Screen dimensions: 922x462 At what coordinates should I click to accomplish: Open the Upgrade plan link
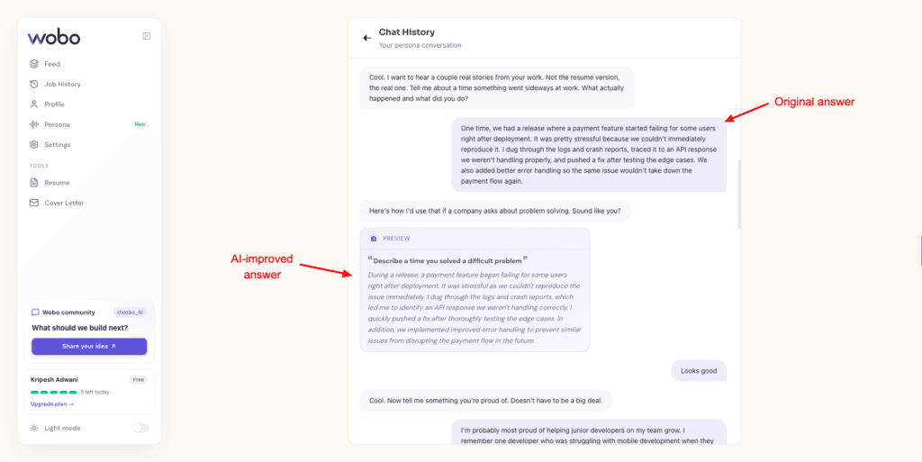click(51, 403)
